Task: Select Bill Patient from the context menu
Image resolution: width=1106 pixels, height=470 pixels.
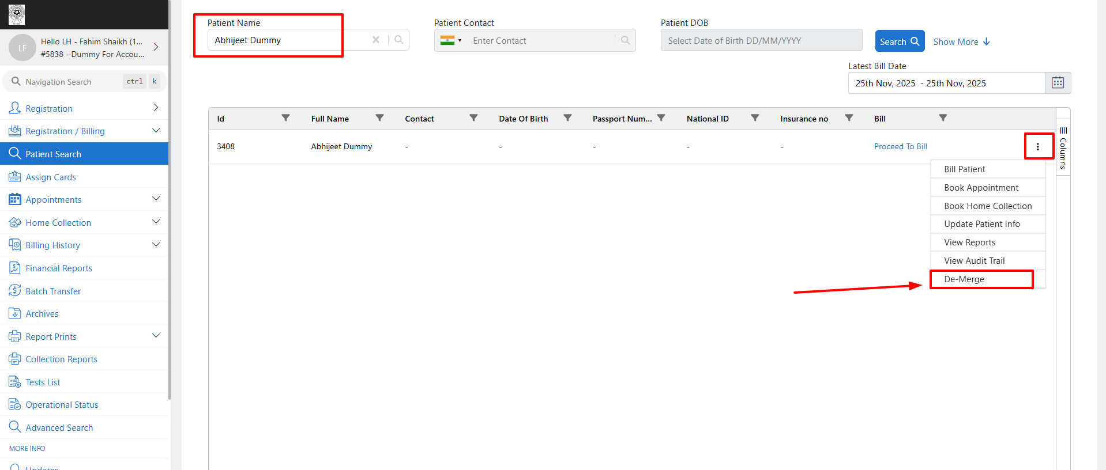Action: coord(988,169)
